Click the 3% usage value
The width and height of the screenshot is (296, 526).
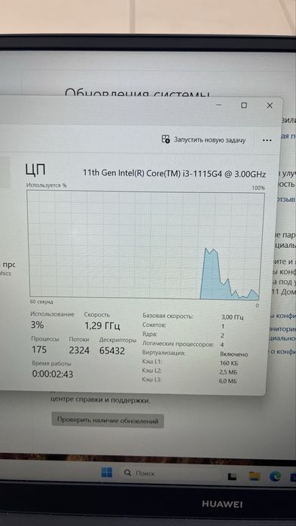coord(37,325)
